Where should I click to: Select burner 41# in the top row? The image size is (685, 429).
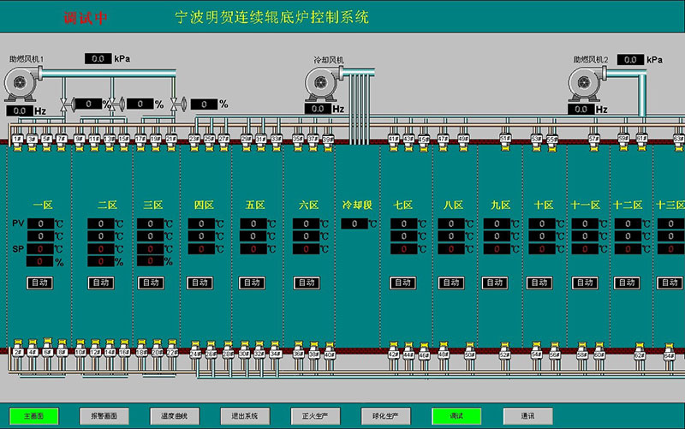click(394, 139)
